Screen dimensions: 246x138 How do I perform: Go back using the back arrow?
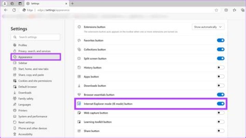(6, 10)
